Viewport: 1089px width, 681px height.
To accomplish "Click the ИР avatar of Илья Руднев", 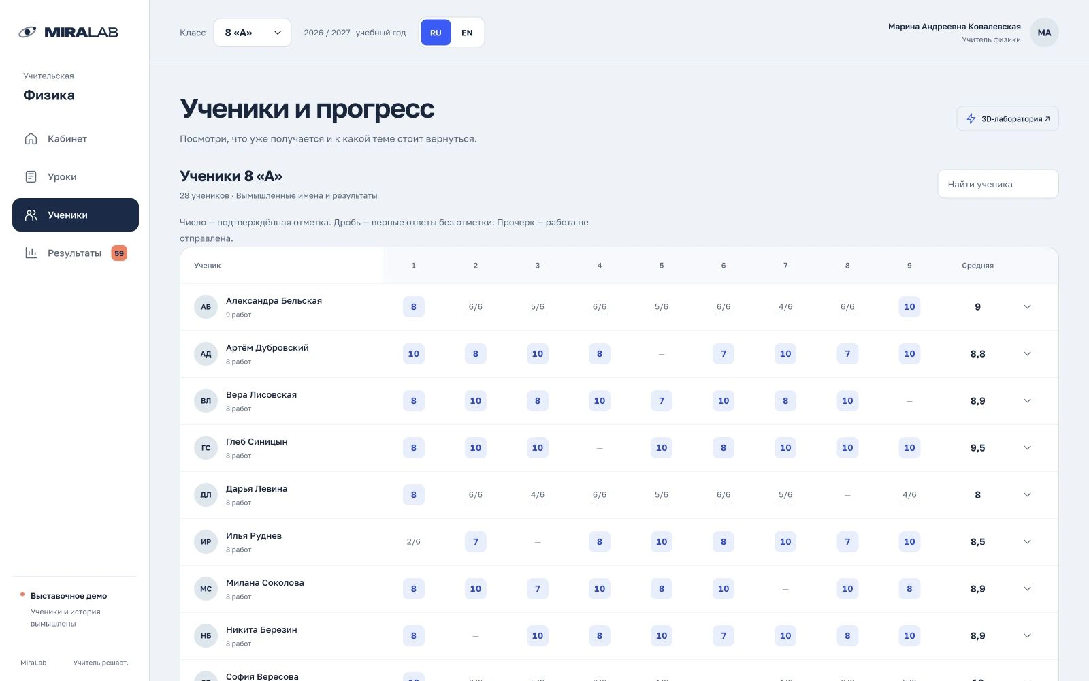I will [x=206, y=542].
